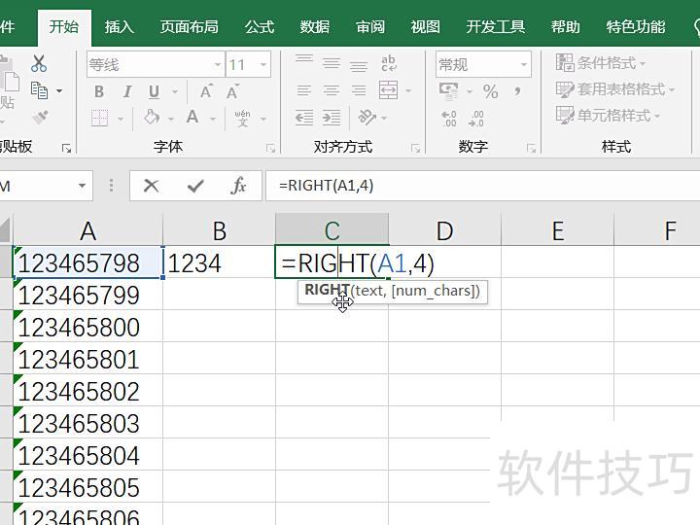
Task: Click increase decimal icon
Action: click(449, 119)
